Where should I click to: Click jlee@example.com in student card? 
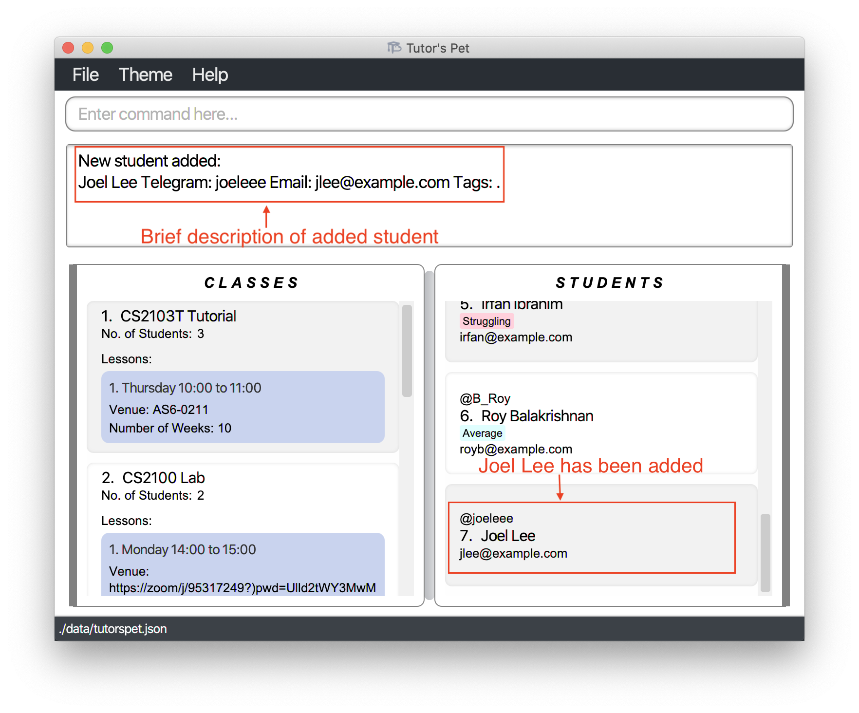[513, 553]
